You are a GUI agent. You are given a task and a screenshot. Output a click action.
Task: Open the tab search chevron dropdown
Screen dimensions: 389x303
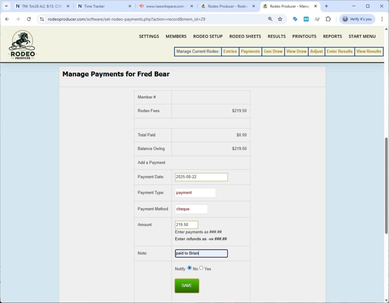pyautogui.click(x=5, y=6)
